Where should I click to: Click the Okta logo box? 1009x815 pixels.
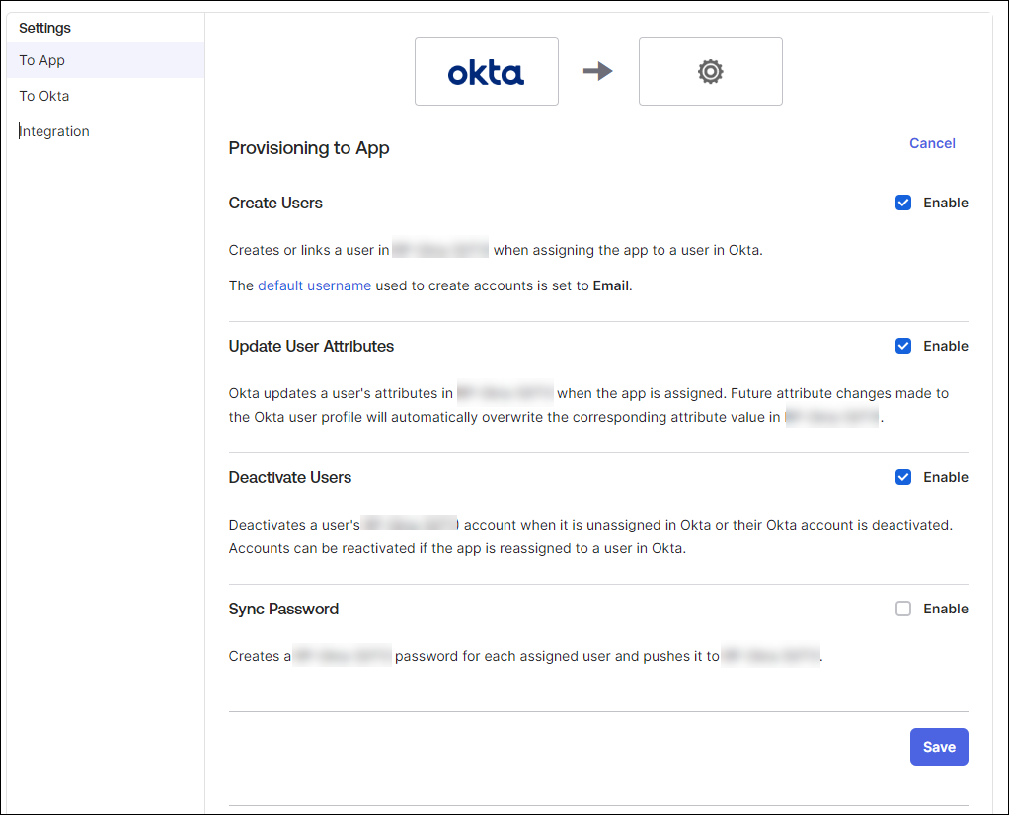click(x=486, y=71)
